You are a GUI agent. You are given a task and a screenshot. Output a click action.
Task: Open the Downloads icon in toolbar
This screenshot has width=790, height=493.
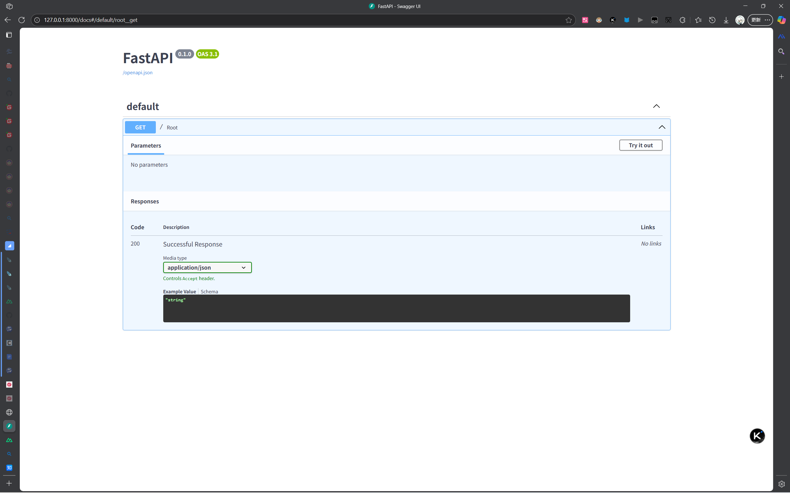pos(726,20)
